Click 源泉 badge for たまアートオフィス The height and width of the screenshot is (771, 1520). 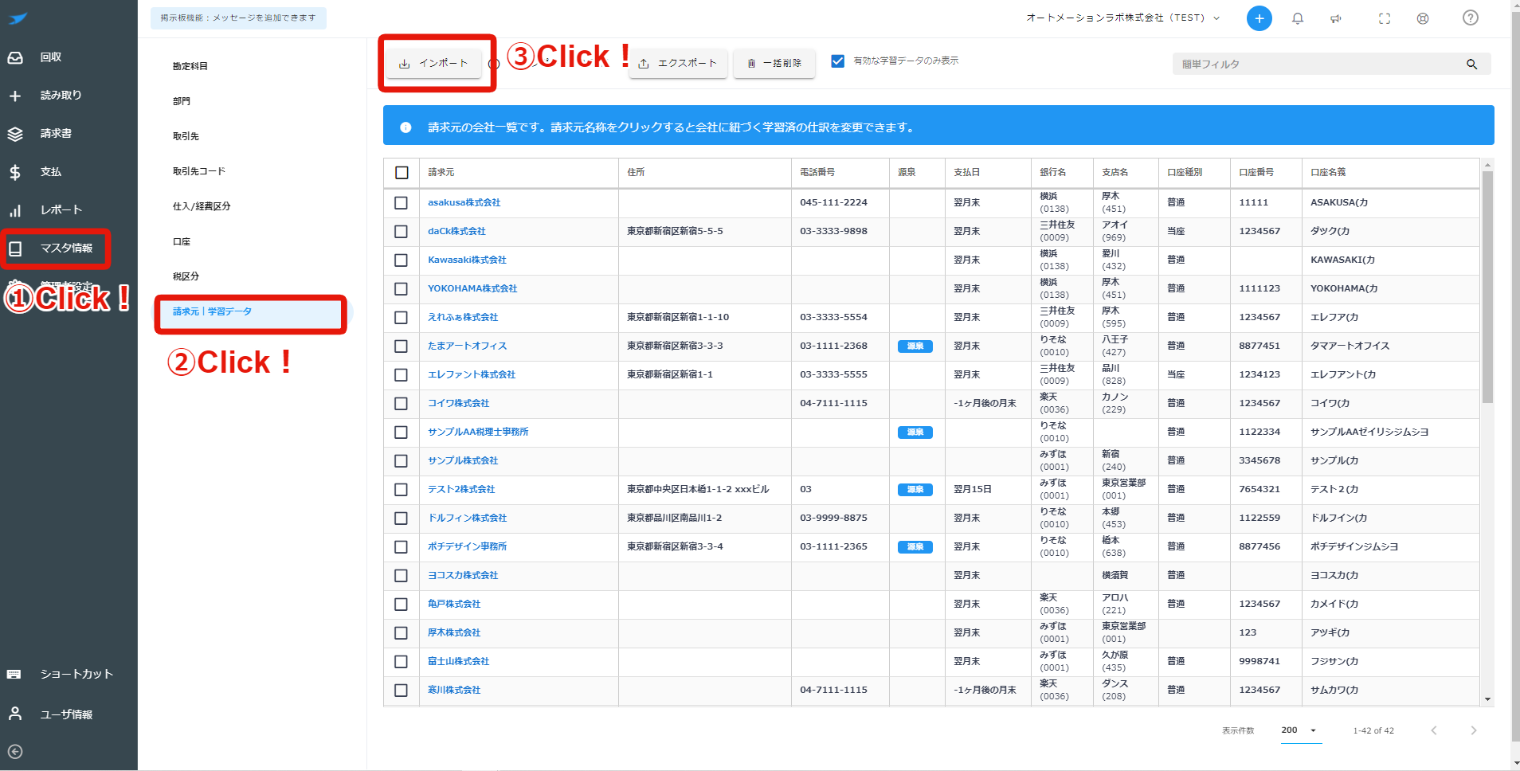pos(915,346)
